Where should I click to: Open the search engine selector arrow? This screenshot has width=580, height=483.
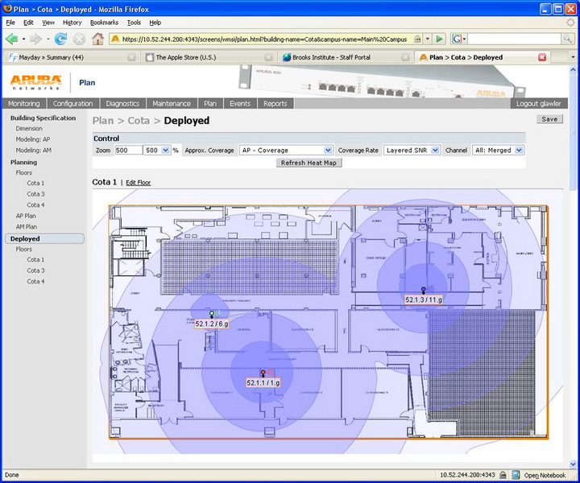464,39
